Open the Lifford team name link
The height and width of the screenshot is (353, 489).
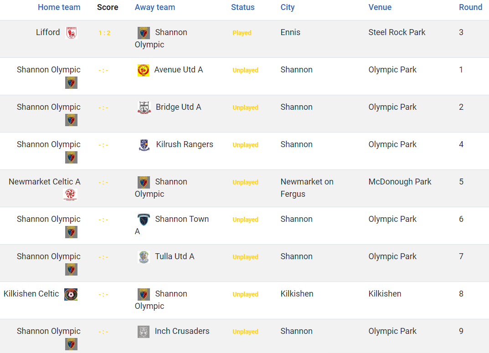click(48, 32)
